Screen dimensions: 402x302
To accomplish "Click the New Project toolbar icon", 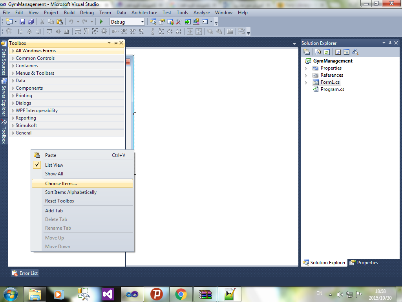I will pos(9,22).
